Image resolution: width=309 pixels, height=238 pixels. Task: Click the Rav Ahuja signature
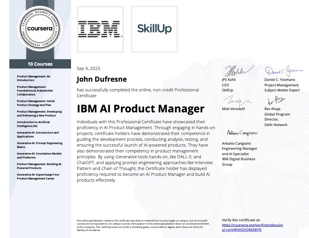(276, 101)
